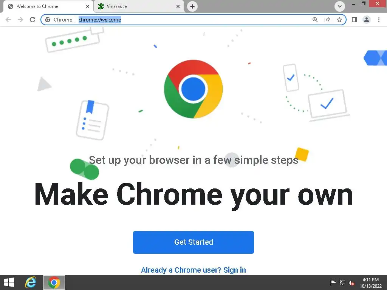
Task: Open the Chrome three-dot menu
Action: [379, 20]
